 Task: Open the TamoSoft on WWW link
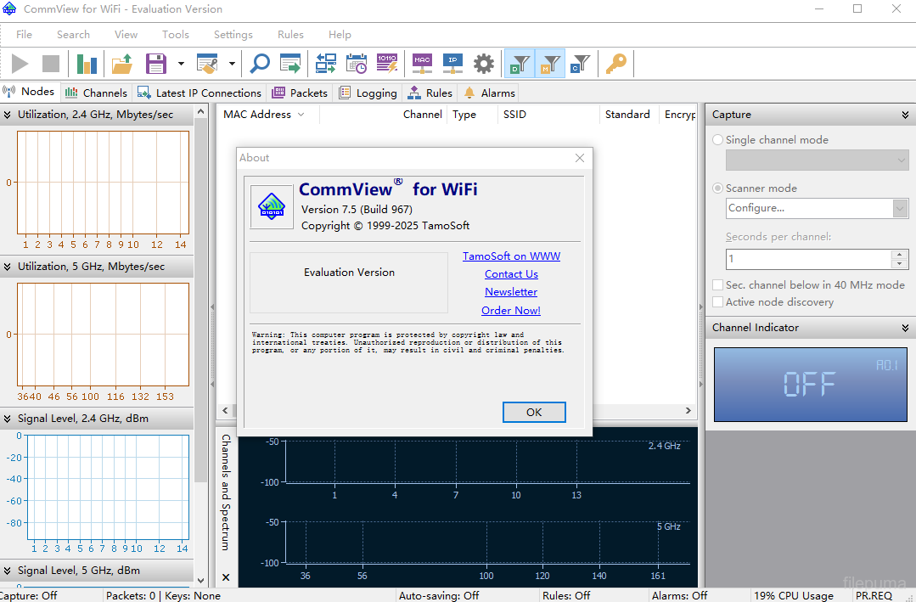coord(511,256)
